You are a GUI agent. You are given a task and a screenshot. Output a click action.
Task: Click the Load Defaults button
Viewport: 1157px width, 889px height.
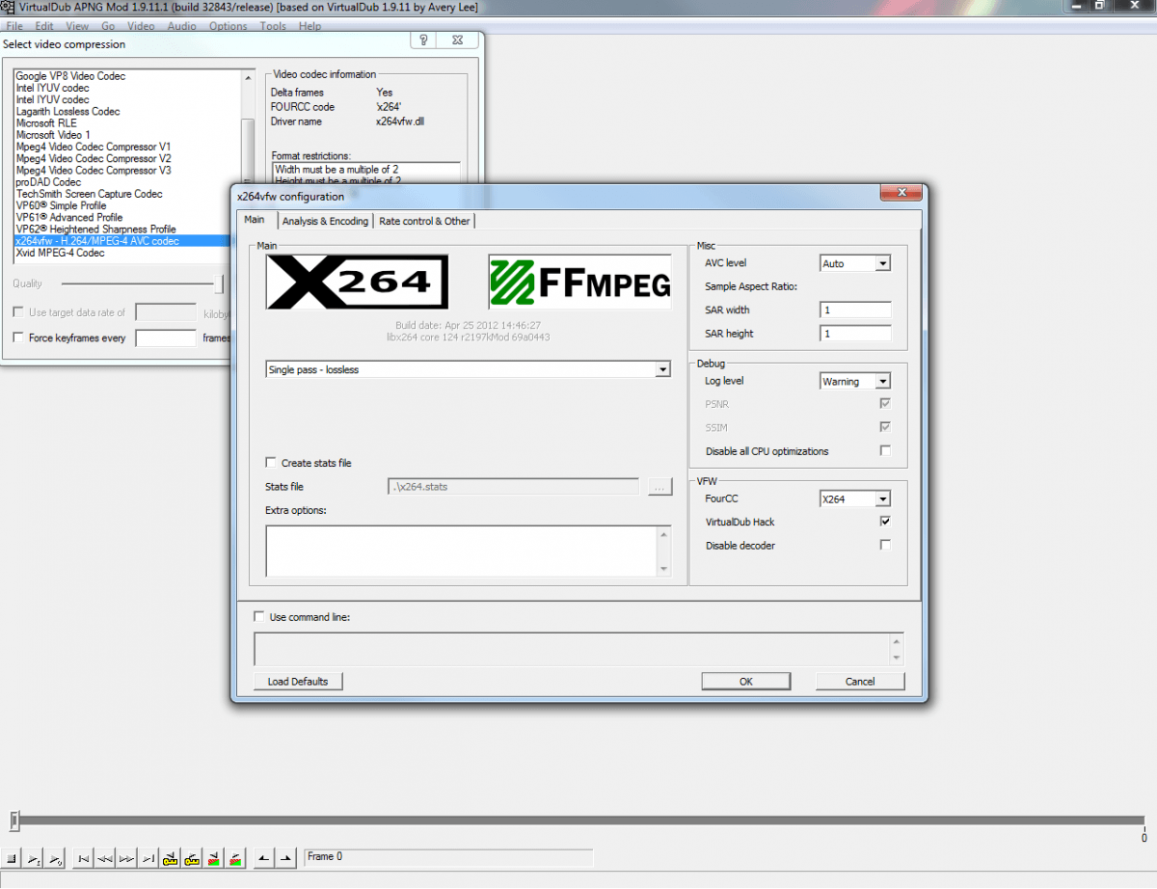coord(298,682)
